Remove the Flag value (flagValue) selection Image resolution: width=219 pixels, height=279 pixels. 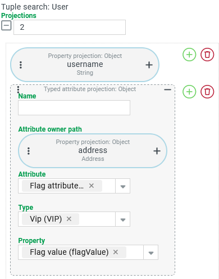[116, 252]
